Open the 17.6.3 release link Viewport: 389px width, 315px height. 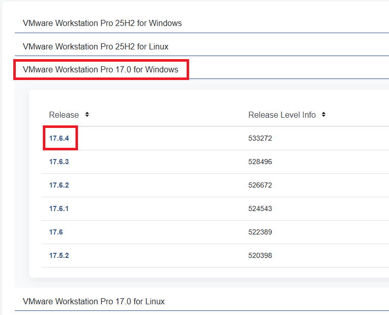click(x=59, y=162)
